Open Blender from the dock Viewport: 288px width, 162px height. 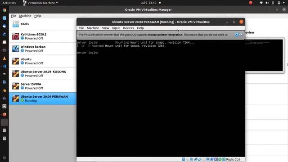click(4, 90)
